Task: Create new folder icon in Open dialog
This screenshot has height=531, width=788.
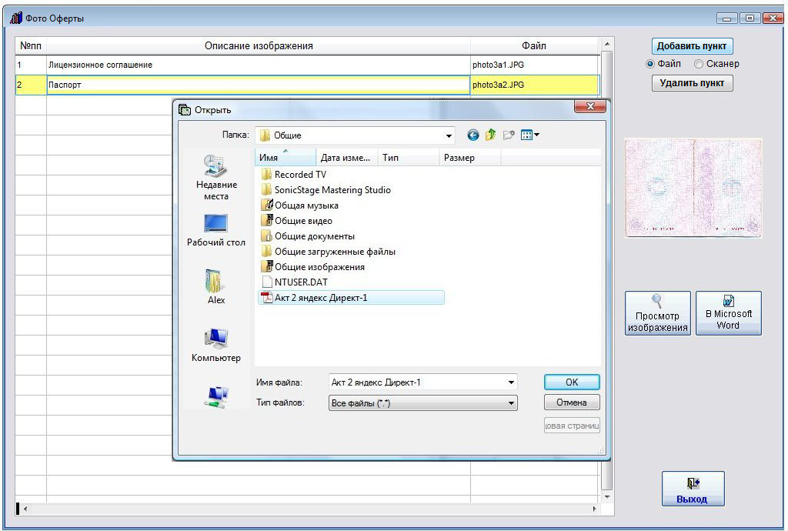Action: tap(509, 135)
